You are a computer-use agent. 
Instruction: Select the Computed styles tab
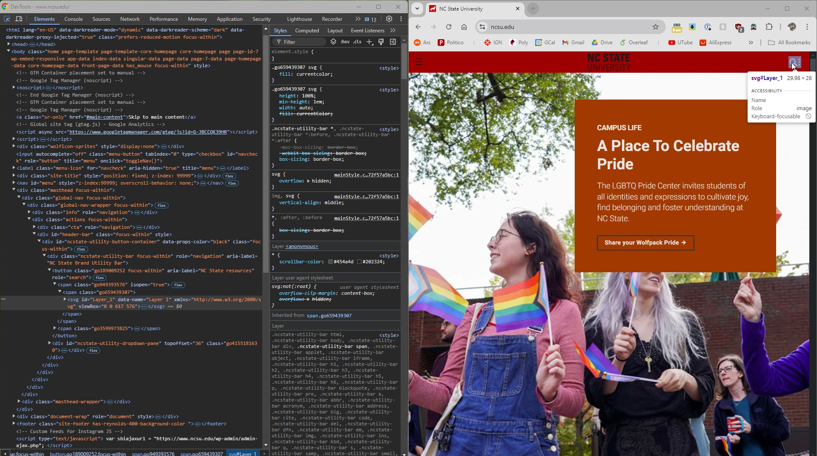coord(307,31)
